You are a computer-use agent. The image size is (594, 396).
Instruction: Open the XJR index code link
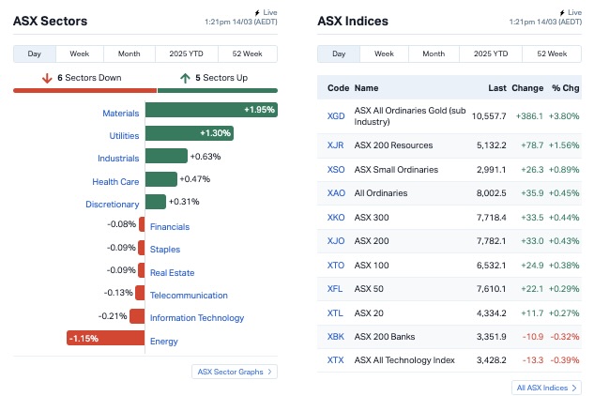pyautogui.click(x=336, y=145)
